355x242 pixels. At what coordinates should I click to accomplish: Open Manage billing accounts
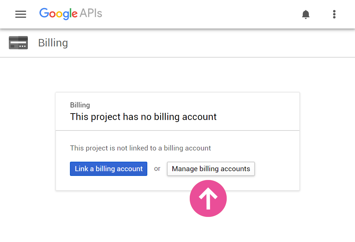point(211,169)
